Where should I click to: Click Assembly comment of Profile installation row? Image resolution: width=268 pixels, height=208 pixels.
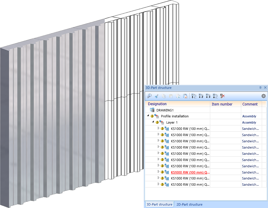point(249,116)
